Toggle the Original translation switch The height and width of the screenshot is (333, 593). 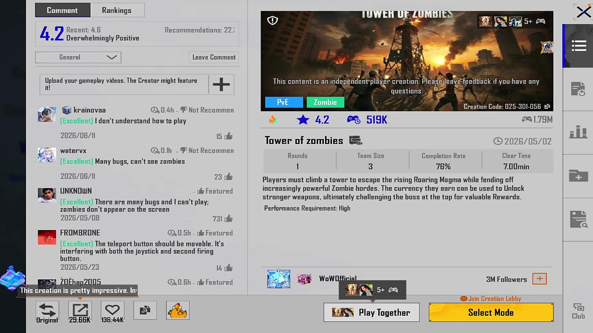pos(47,312)
